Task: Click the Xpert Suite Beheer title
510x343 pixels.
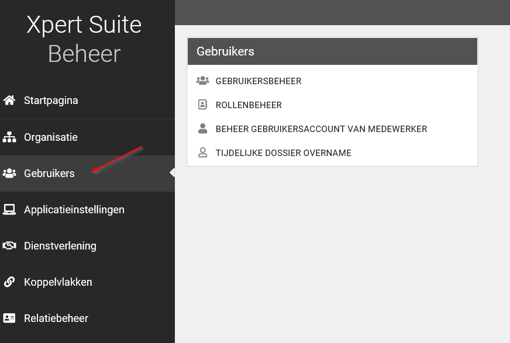Action: (84, 39)
